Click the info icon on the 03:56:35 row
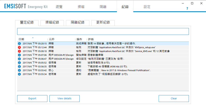This screenshot has width=206, height=112. coord(19,66)
